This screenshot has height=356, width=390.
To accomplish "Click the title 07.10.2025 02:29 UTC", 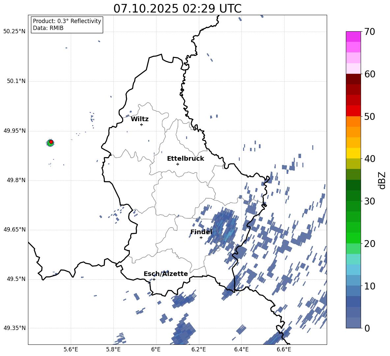I will (x=177, y=9).
